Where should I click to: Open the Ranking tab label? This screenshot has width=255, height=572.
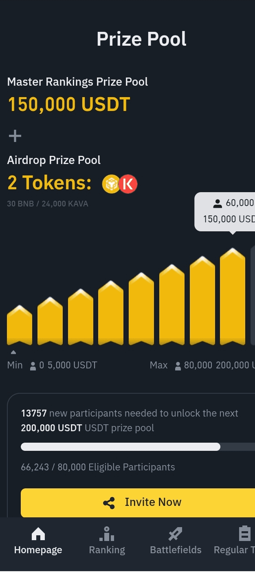click(x=107, y=550)
